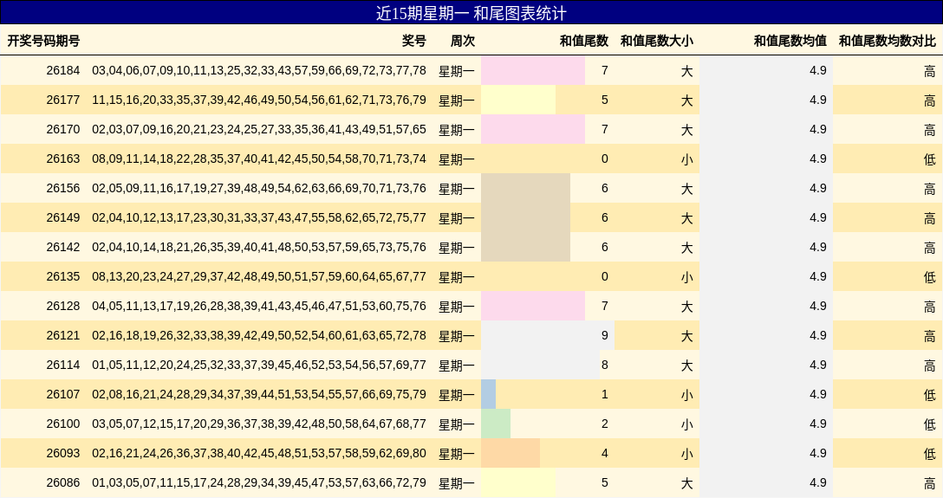This screenshot has width=943, height=498.
Task: Click 小 size value in row 26107
Action: pyautogui.click(x=686, y=395)
